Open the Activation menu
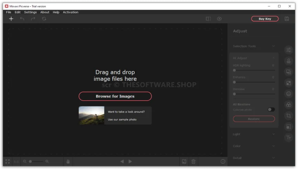298x169 pixels. tap(70, 12)
